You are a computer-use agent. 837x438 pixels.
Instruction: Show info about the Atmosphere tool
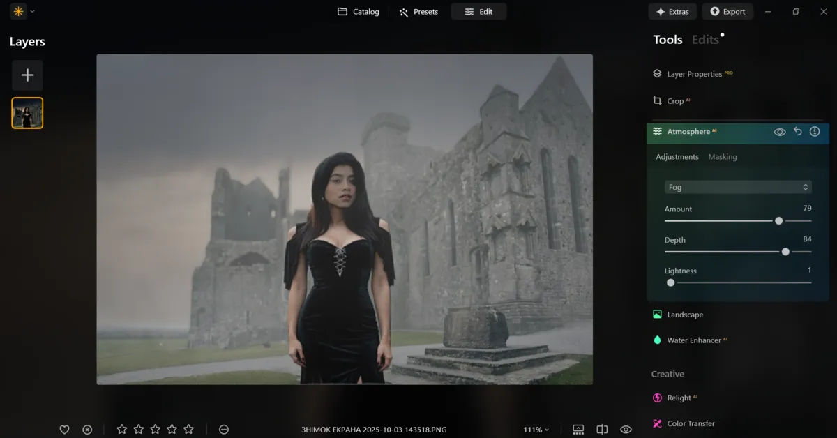814,131
